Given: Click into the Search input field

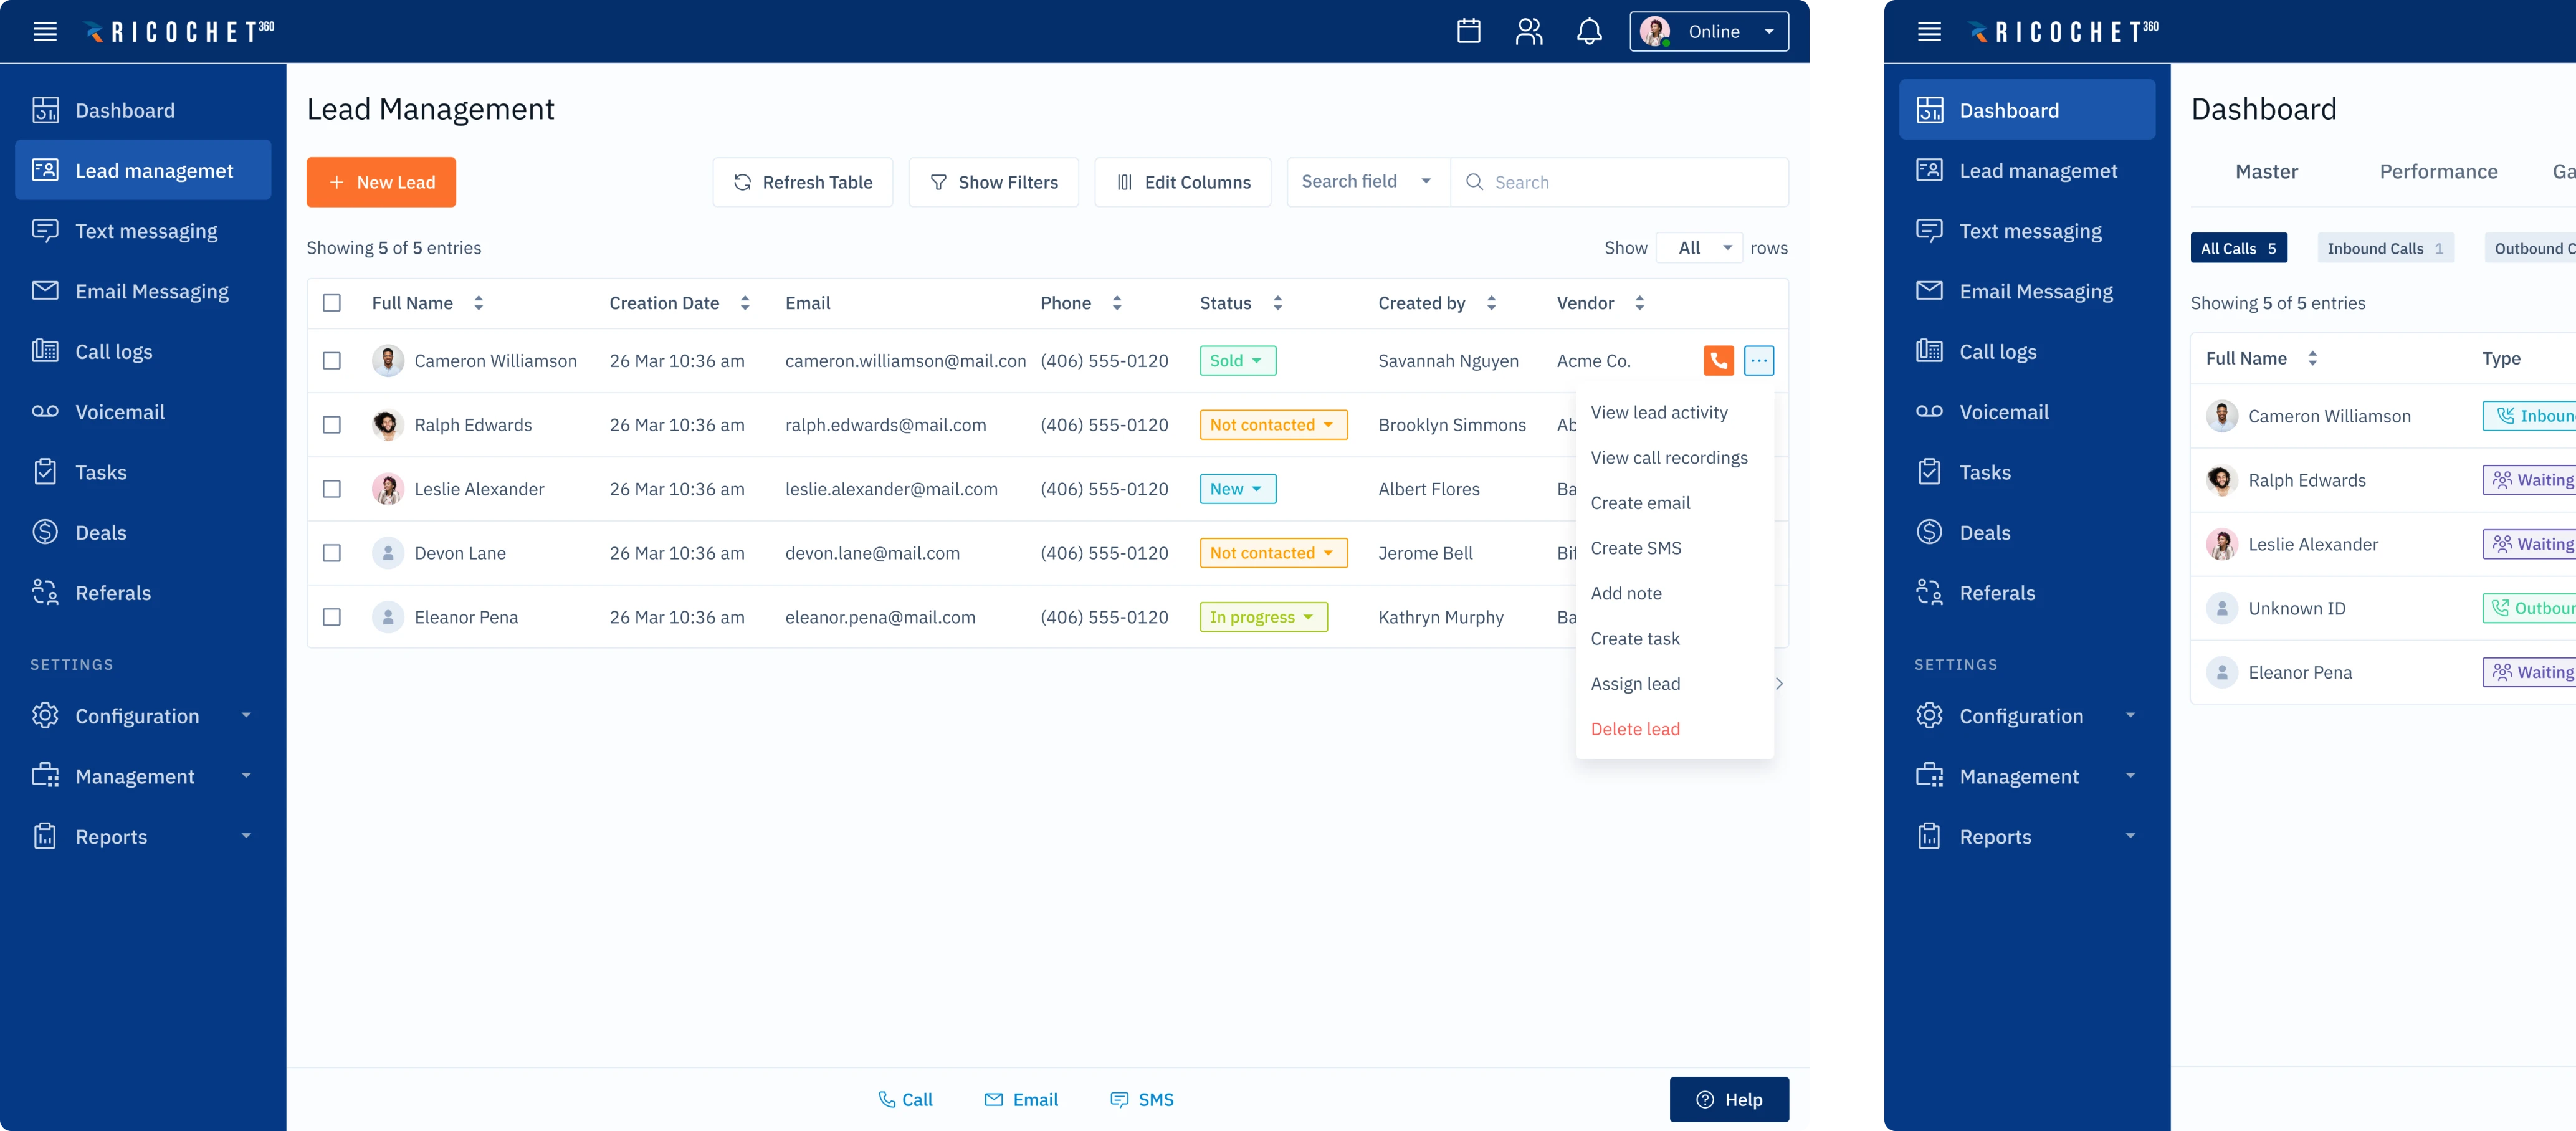Looking at the screenshot, I should tap(1630, 182).
